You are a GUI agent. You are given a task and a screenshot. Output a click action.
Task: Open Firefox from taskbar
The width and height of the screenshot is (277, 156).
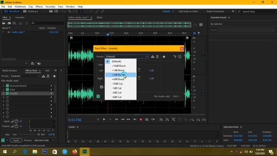74,152
